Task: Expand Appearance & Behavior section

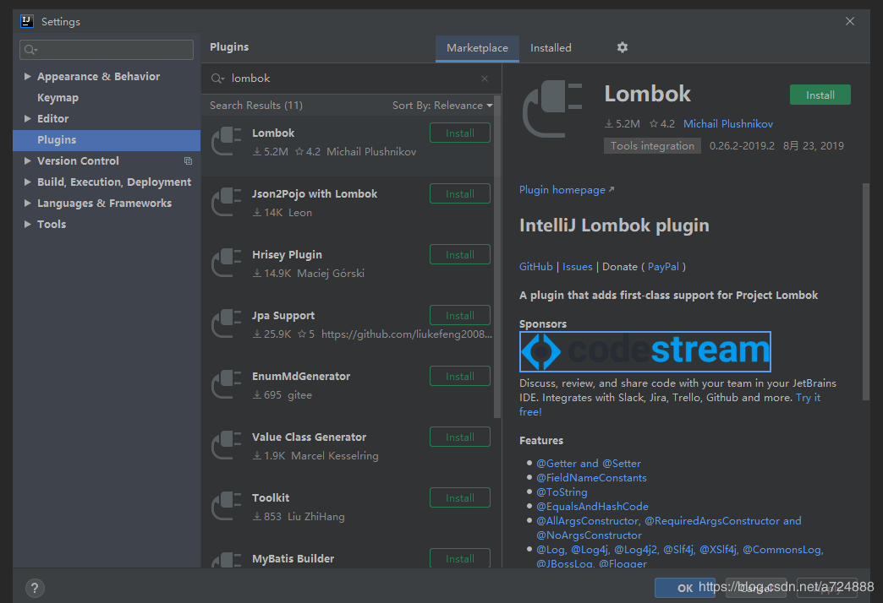Action: click(27, 76)
